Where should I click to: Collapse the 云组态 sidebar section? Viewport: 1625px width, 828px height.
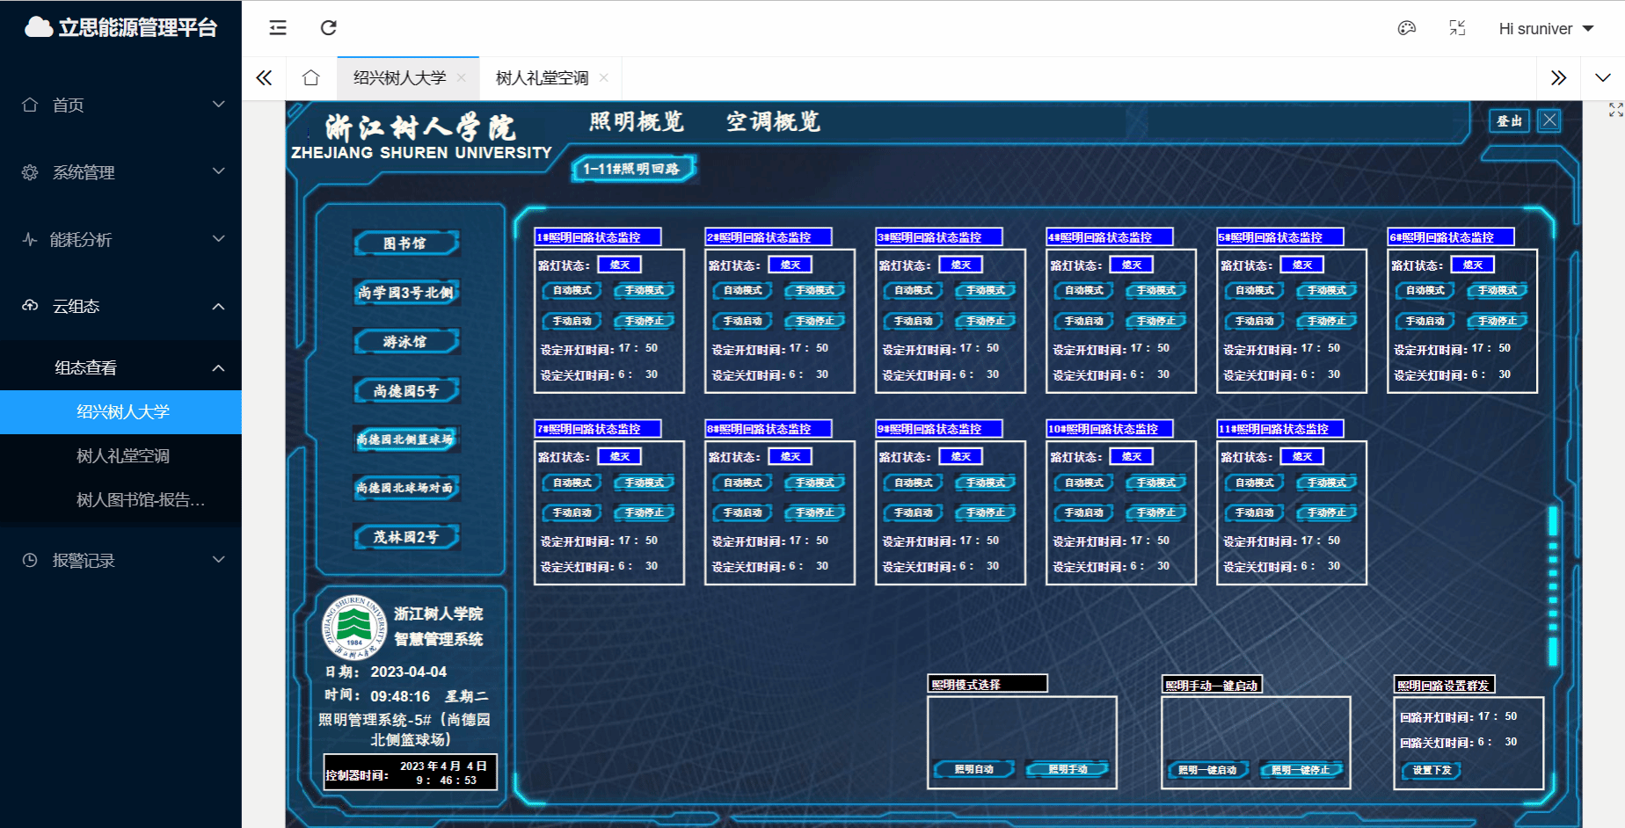click(121, 306)
